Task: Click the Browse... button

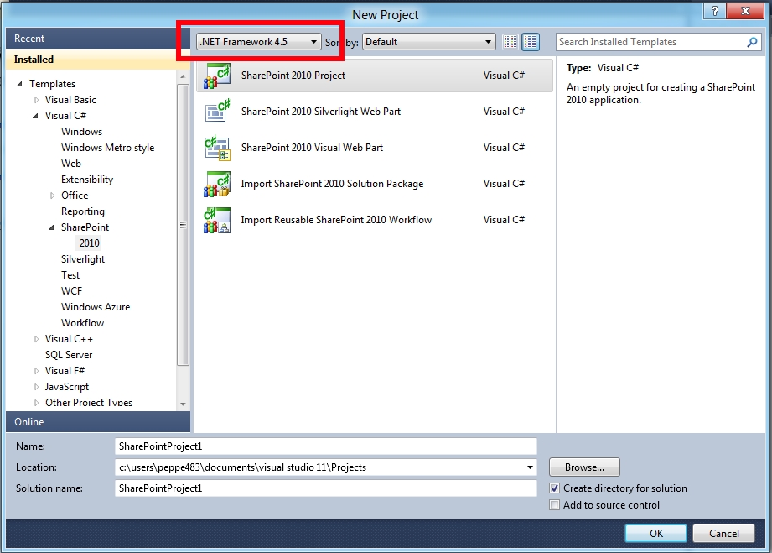Action: coord(584,467)
